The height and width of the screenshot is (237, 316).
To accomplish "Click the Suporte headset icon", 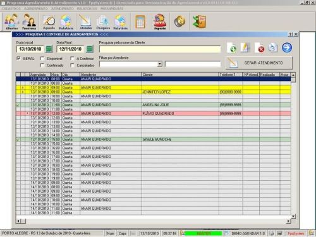I will click(x=160, y=21).
